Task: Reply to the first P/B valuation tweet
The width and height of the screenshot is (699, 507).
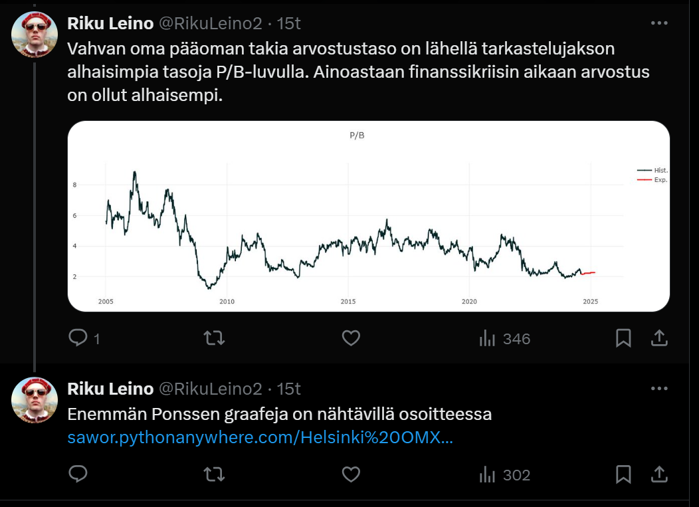Action: point(84,338)
